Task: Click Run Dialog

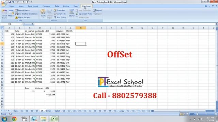Action: point(60,17)
